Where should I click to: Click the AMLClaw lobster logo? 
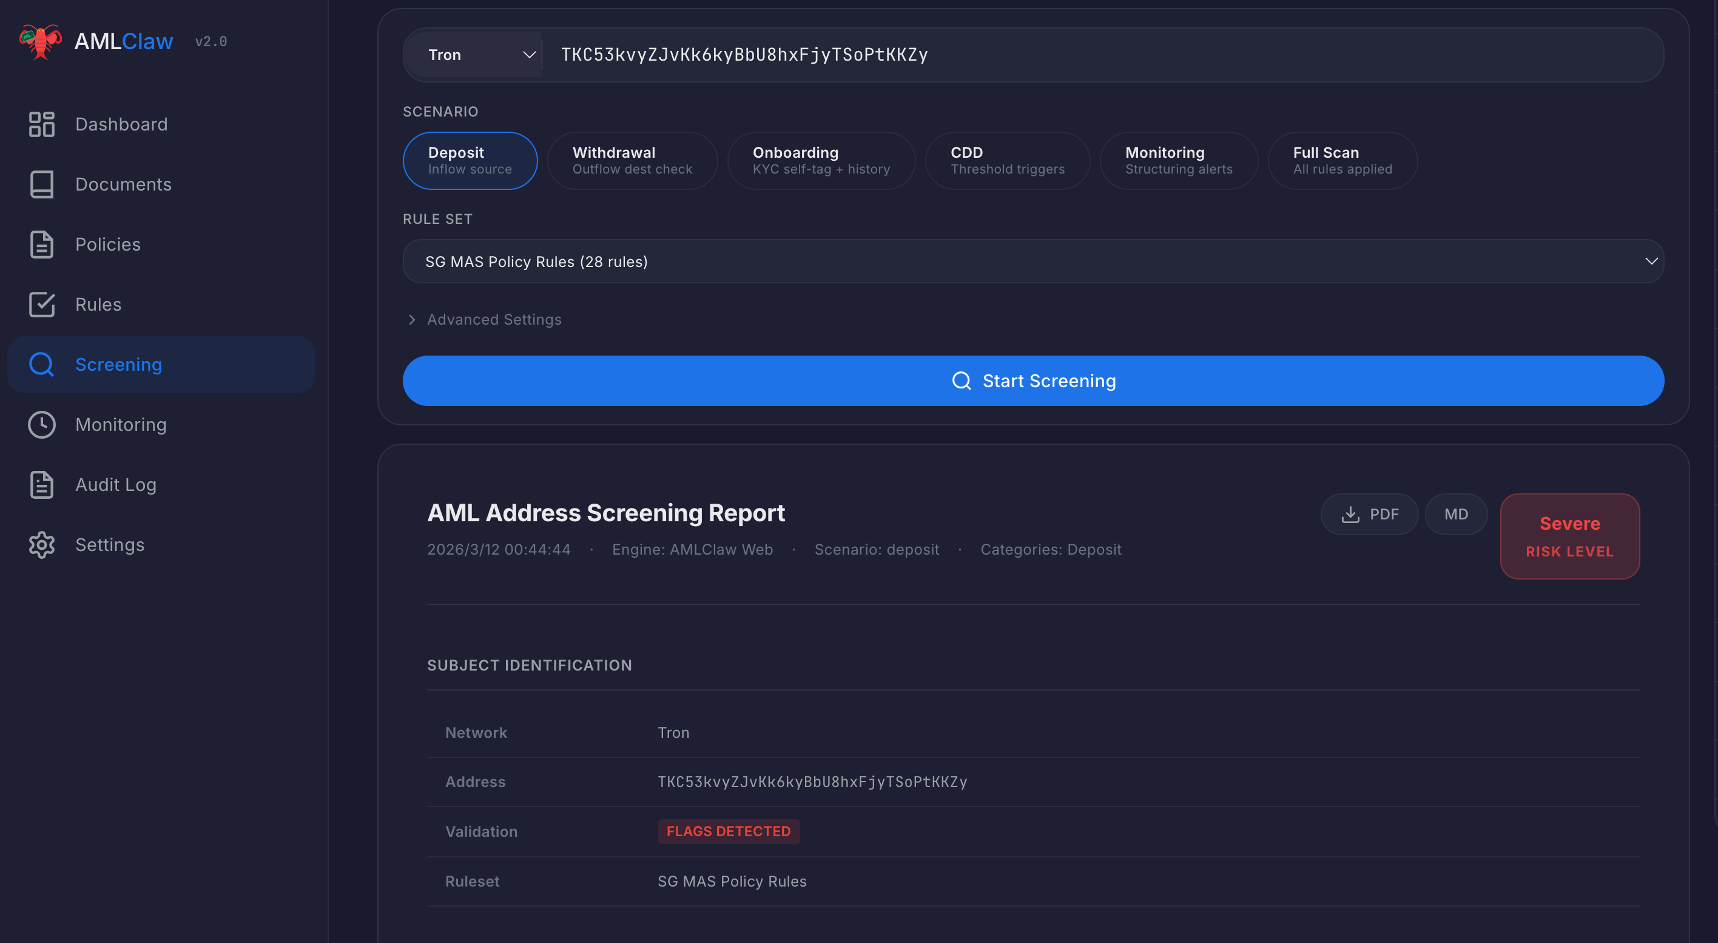[x=40, y=41]
